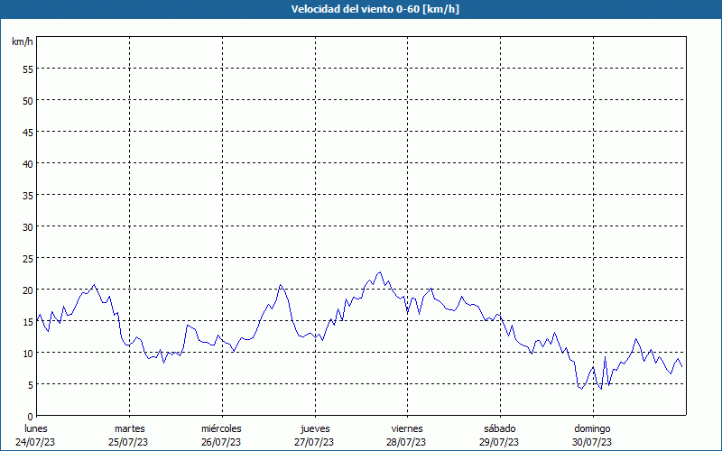This screenshot has width=722, height=451.
Task: Click the 'lunes' day label
Action: point(36,428)
